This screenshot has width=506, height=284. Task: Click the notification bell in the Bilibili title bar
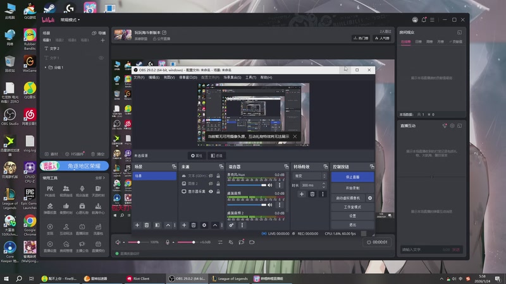424,20
